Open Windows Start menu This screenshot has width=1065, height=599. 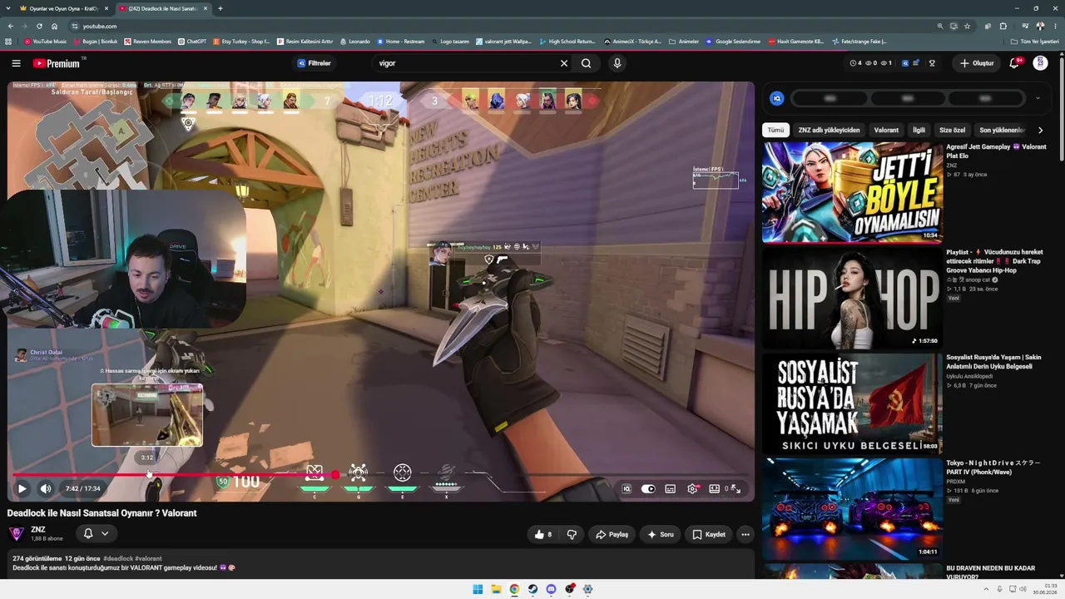[478, 589]
